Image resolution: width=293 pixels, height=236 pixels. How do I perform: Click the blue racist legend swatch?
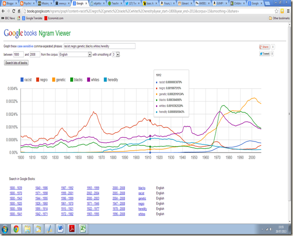point(22,80)
